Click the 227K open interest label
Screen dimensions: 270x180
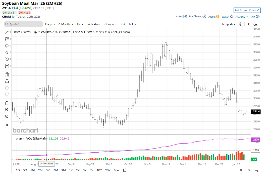tap(256, 140)
